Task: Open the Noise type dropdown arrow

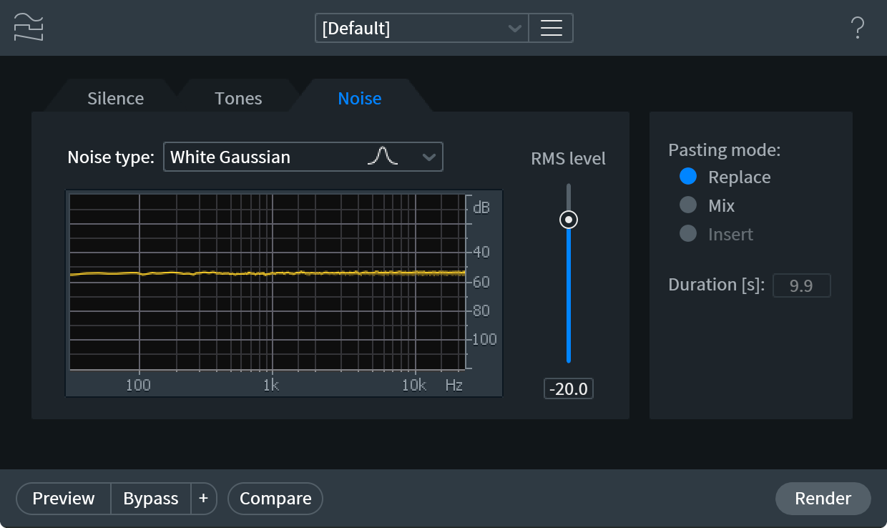Action: click(x=428, y=157)
